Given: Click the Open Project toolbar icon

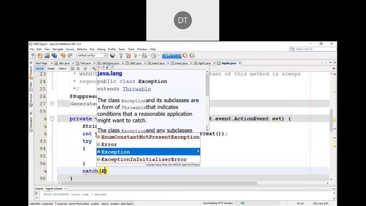Looking at the screenshot, I should point(47,56).
